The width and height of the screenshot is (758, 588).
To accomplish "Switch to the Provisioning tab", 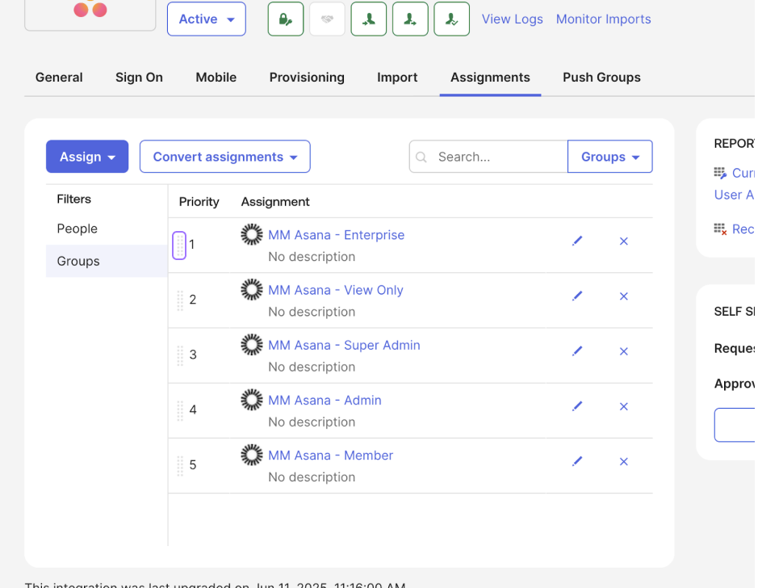I will click(307, 78).
